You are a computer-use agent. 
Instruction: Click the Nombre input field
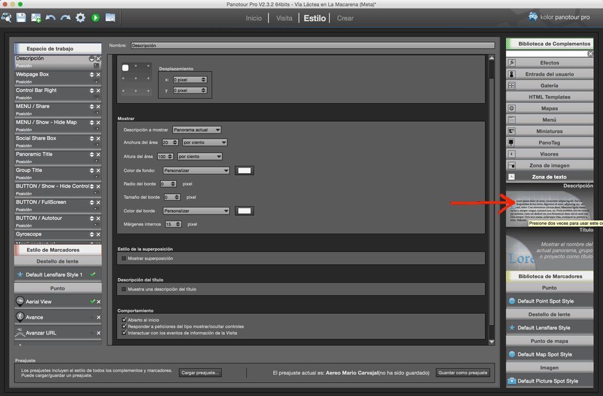tap(312, 45)
